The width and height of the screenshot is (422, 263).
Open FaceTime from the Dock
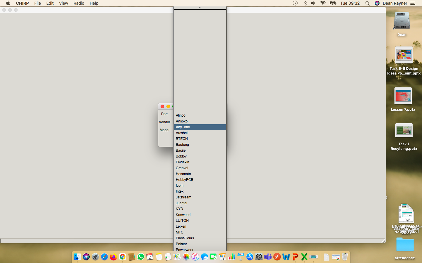[213, 257]
